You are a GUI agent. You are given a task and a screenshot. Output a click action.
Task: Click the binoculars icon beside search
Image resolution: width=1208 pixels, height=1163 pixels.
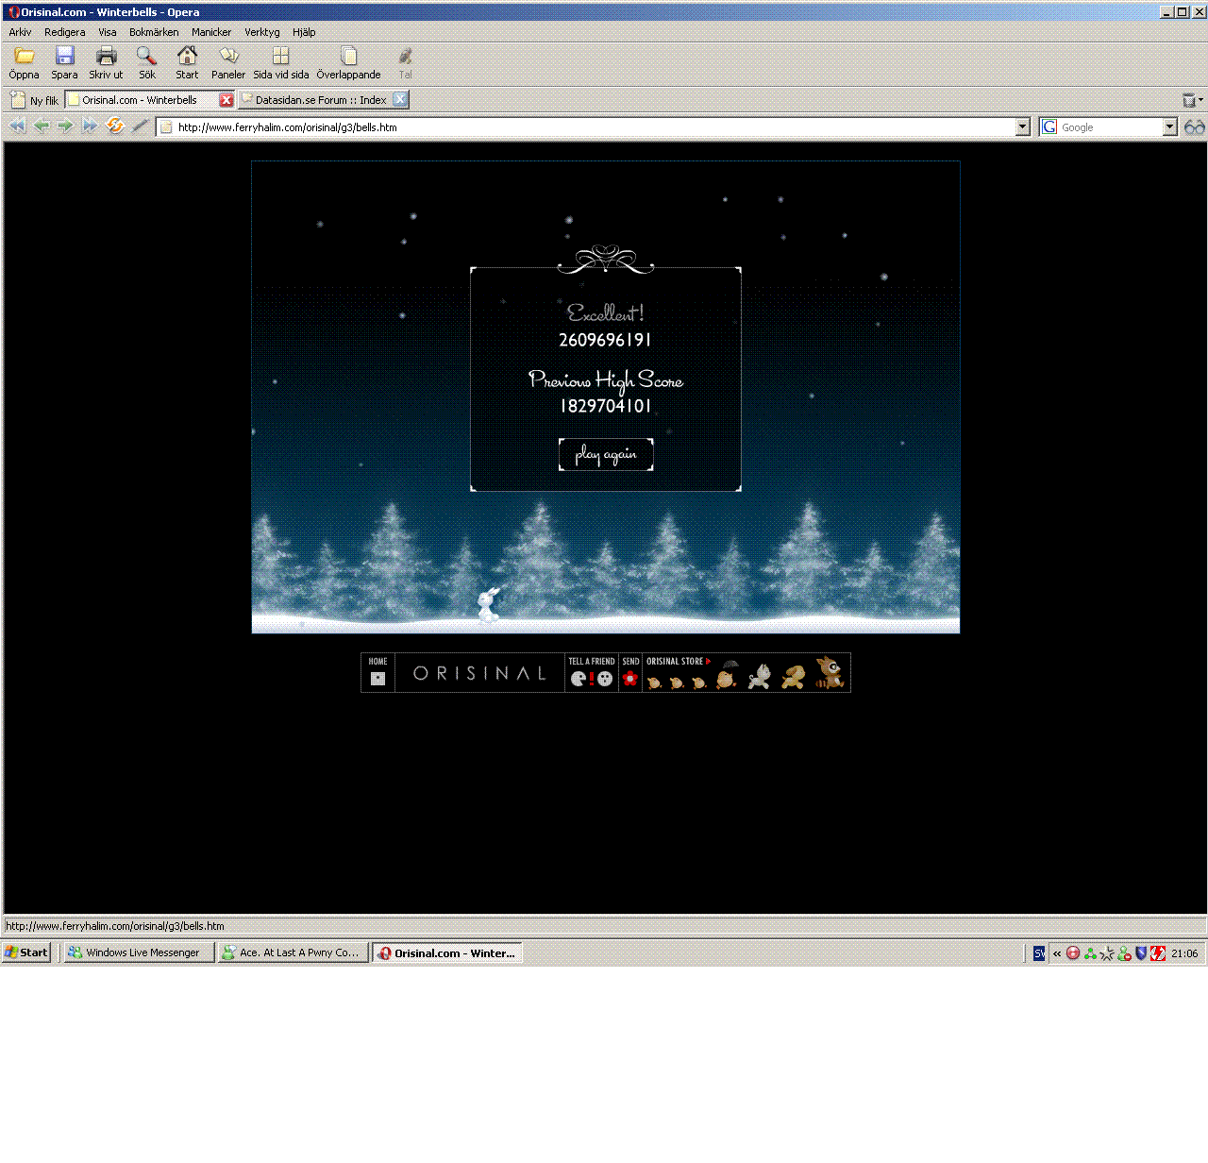click(1195, 126)
